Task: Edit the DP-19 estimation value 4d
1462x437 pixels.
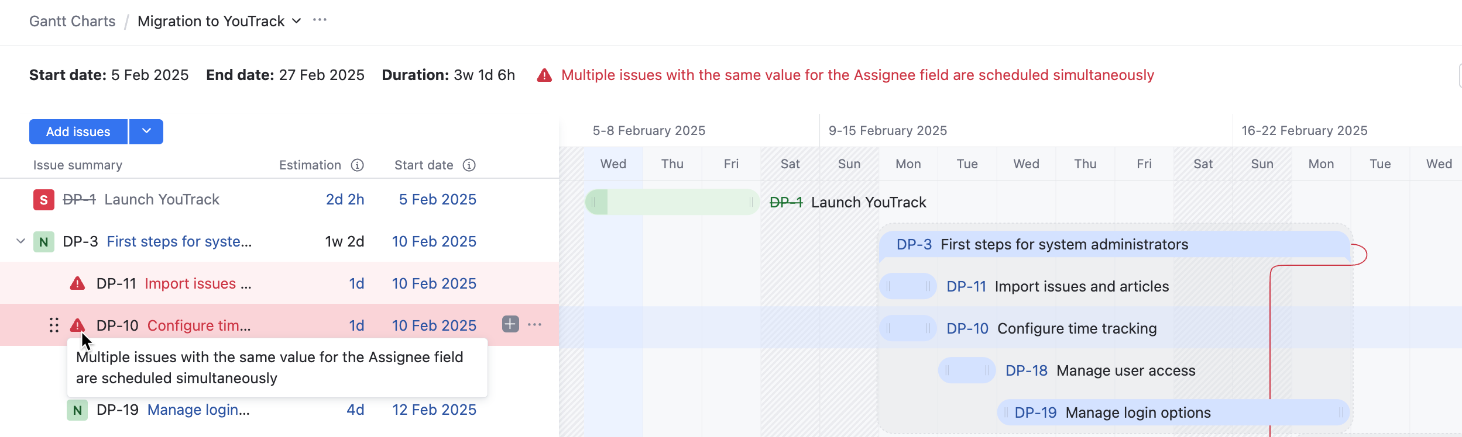Action: pos(355,410)
